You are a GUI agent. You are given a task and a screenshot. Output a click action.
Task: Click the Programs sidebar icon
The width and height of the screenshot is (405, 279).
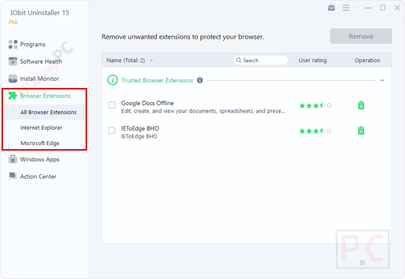[13, 44]
